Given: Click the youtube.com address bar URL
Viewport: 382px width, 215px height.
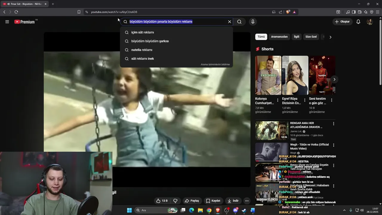Looking at the screenshot, I should [x=114, y=12].
